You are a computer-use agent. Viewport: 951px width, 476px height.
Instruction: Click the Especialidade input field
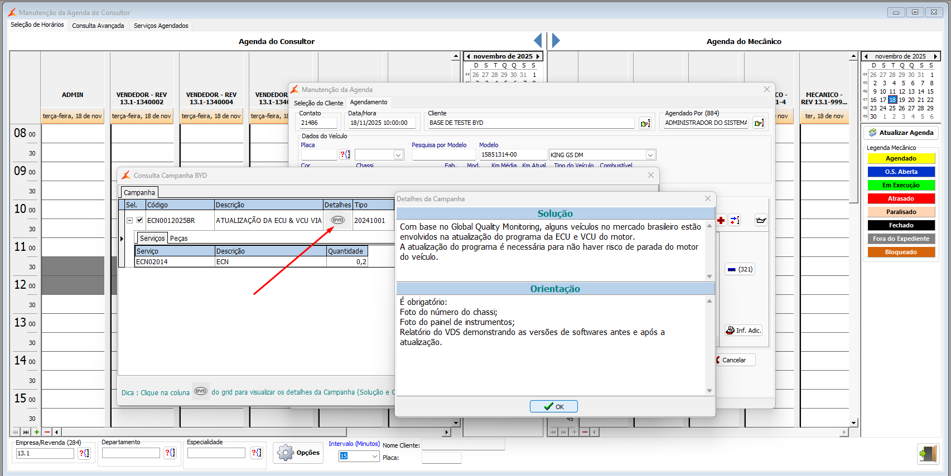tap(216, 453)
